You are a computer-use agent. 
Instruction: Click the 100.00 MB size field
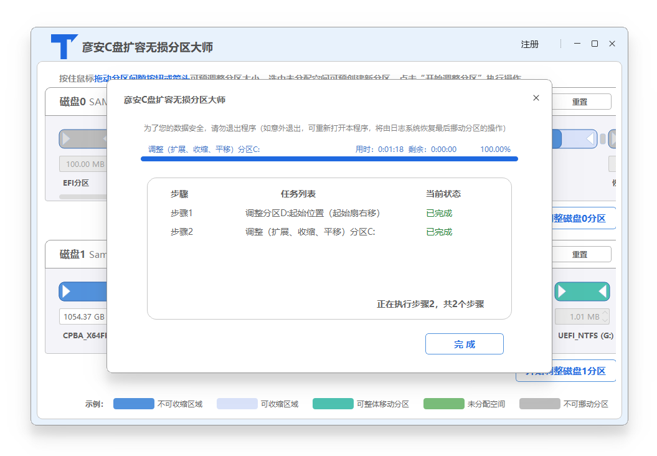click(83, 164)
